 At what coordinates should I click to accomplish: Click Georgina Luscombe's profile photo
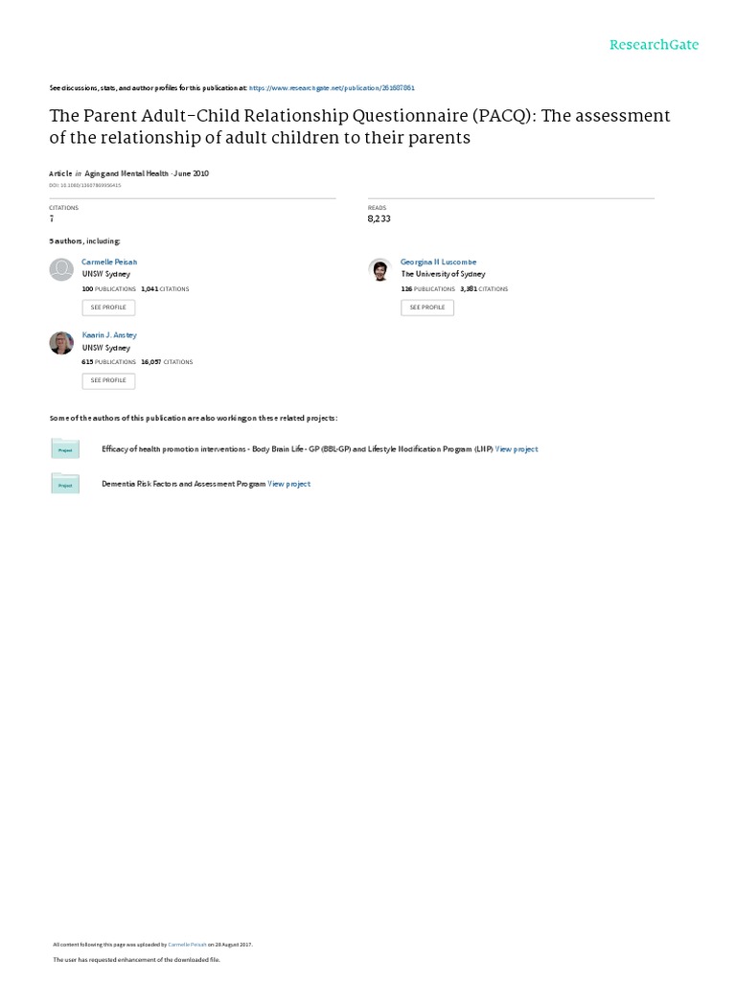click(379, 269)
